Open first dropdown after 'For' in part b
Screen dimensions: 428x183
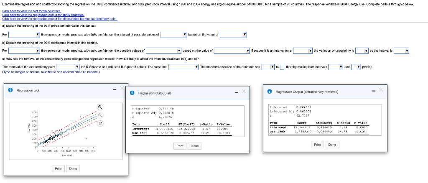[x=24, y=51]
